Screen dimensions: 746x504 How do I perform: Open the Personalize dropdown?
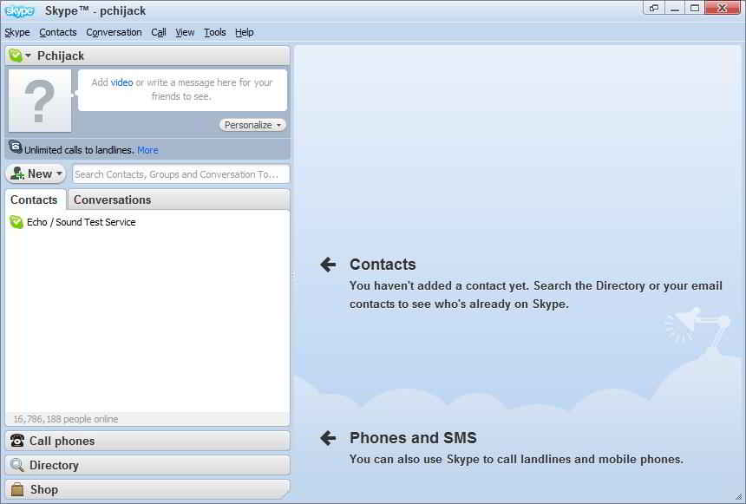(x=252, y=125)
